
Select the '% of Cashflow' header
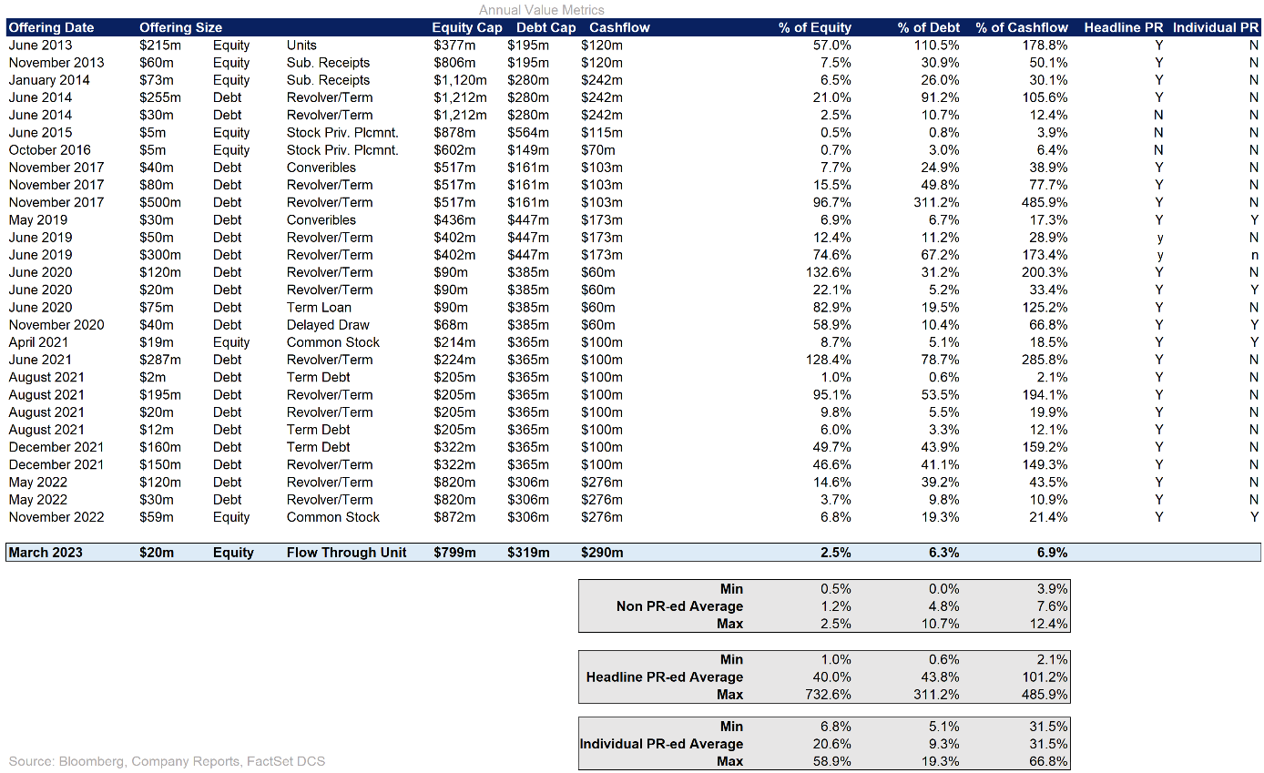(1022, 27)
